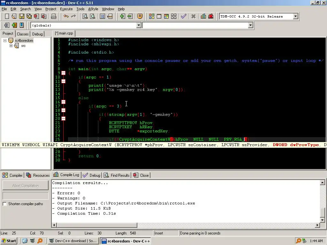
Task: Open the File menu
Action: [4, 9]
